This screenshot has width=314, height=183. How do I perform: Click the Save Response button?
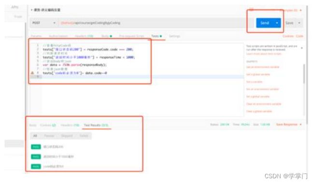pyautogui.click(x=287, y=125)
